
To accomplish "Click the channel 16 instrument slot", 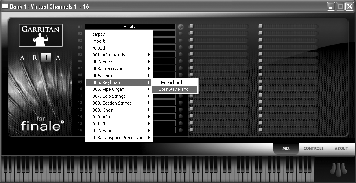I will [x=164, y=130].
